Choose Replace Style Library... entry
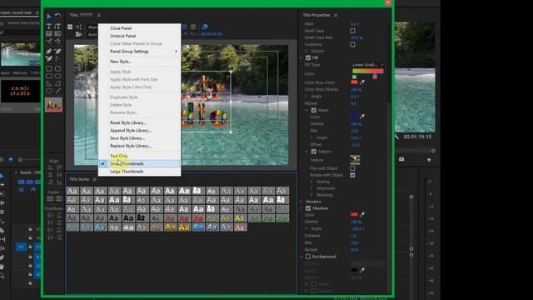The width and height of the screenshot is (533, 300). tap(140, 146)
